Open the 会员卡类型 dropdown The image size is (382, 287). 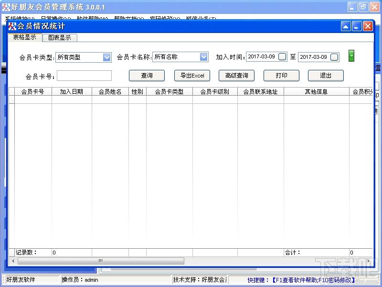coord(106,57)
